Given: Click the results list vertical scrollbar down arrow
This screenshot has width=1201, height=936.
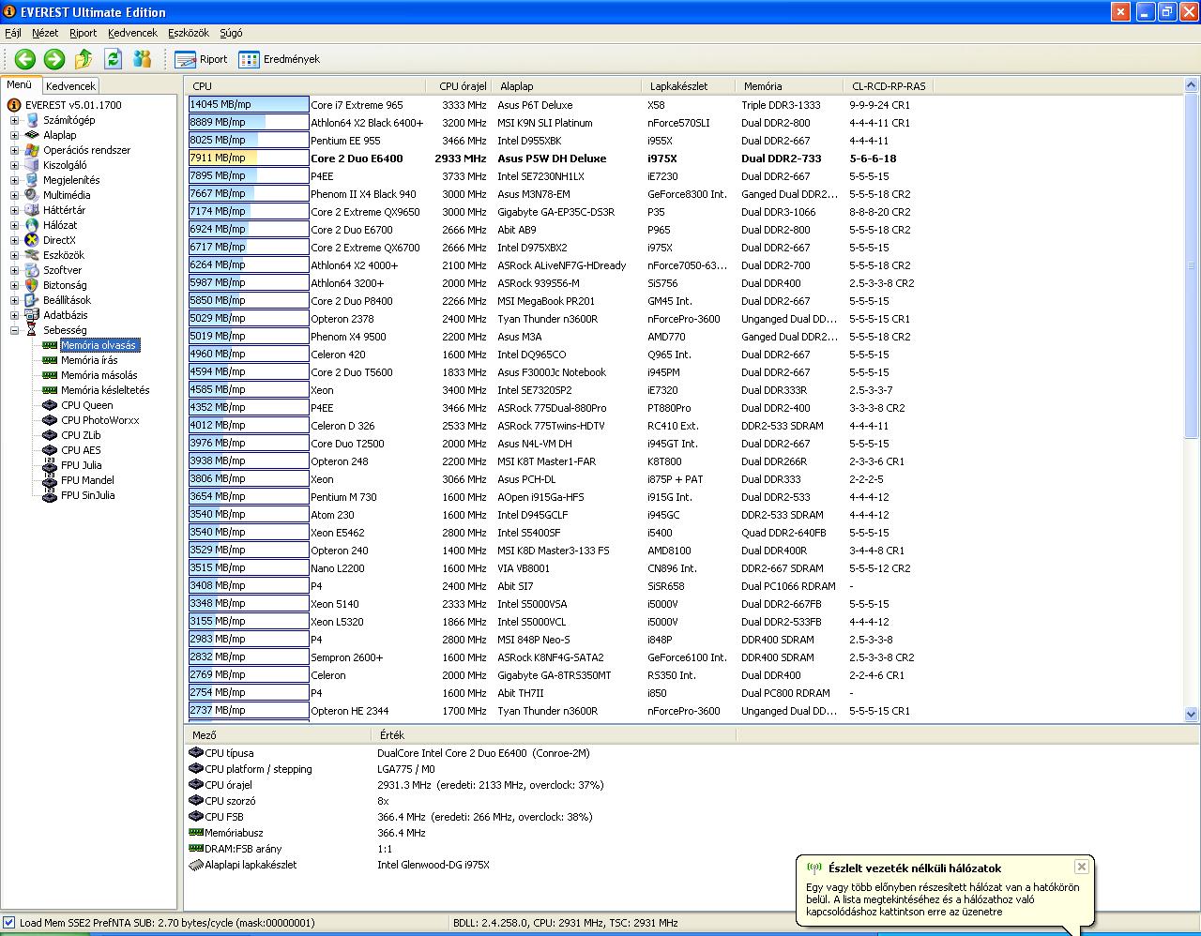Looking at the screenshot, I should tap(1192, 714).
